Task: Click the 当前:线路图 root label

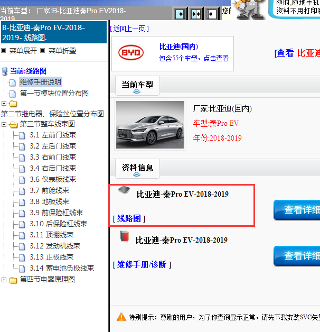Action: click(29, 71)
